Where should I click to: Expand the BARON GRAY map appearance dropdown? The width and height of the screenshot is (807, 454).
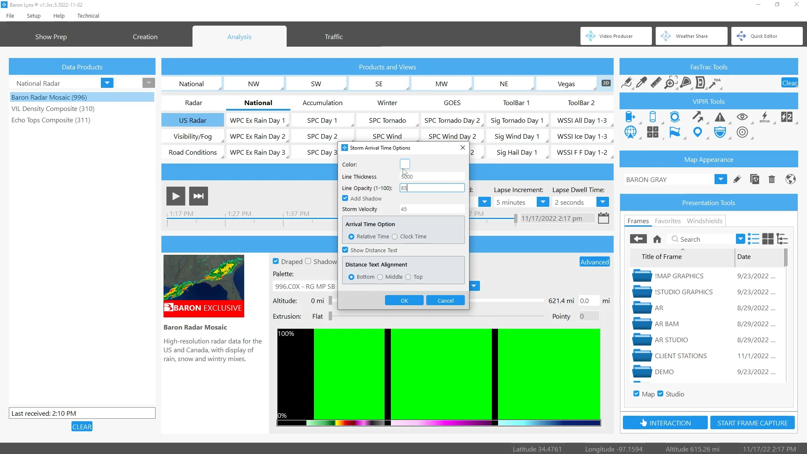click(x=721, y=179)
